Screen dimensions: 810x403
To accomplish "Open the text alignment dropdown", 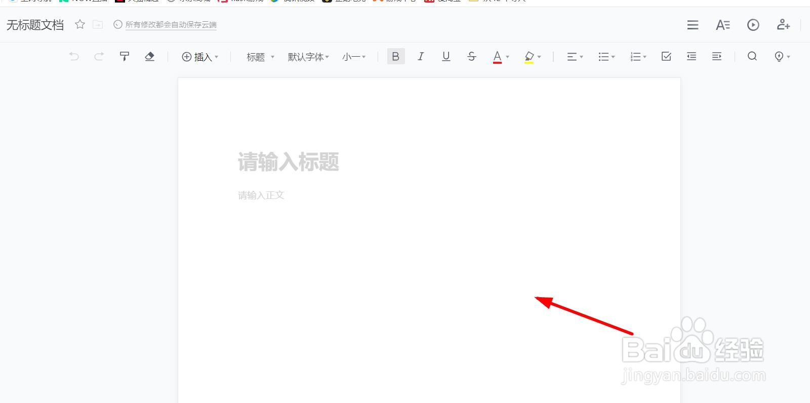I will 575,57.
